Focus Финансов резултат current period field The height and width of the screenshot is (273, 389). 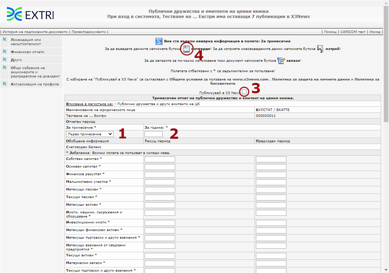[x=160, y=175]
